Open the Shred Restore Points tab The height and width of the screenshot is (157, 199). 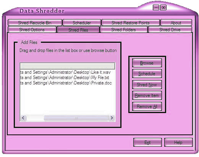(131, 23)
